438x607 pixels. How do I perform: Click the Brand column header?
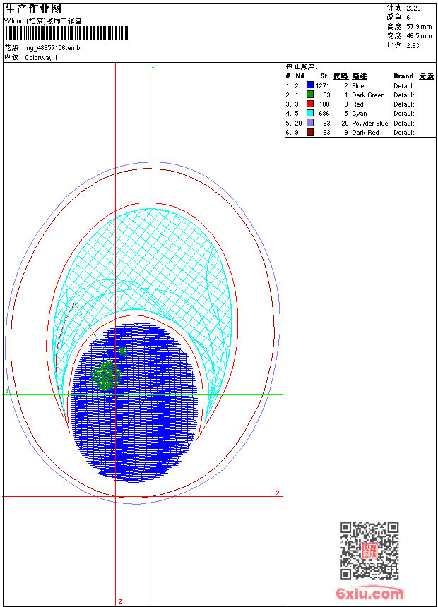(403, 76)
